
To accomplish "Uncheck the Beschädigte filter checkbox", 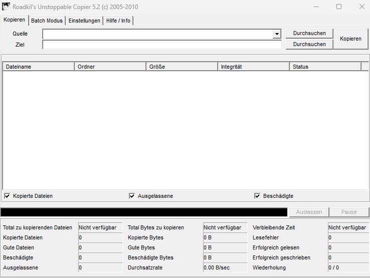I will [x=257, y=196].
